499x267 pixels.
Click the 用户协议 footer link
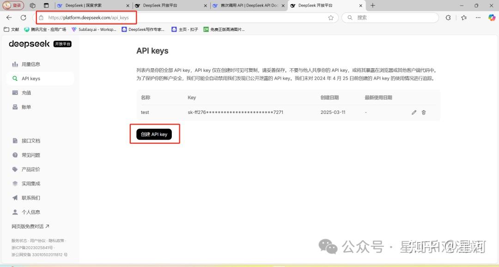(38, 241)
